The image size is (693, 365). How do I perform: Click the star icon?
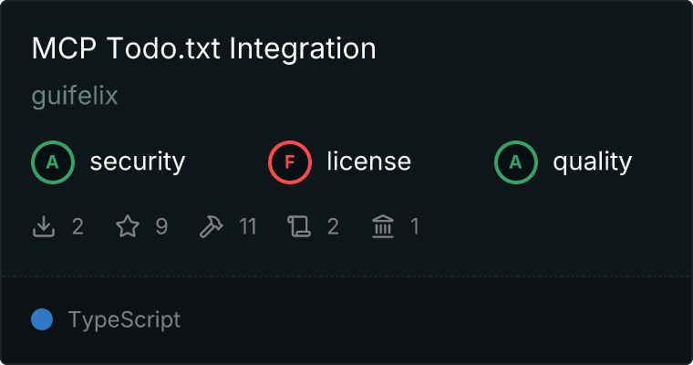pyautogui.click(x=128, y=226)
